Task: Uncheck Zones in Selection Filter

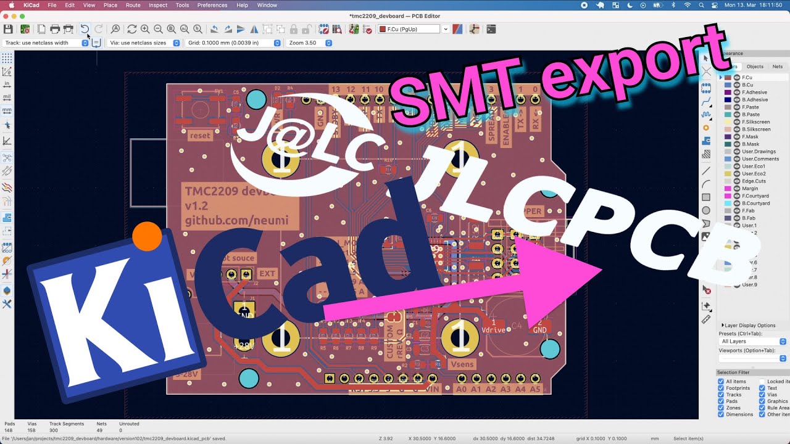Action: 721,408
